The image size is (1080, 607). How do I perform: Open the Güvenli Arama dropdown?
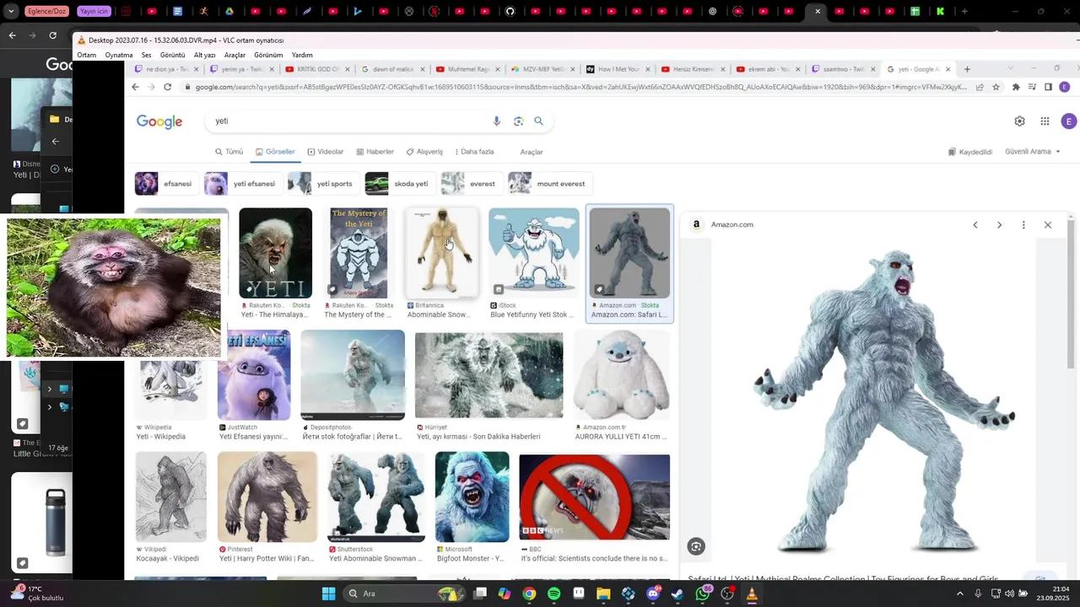point(1033,152)
